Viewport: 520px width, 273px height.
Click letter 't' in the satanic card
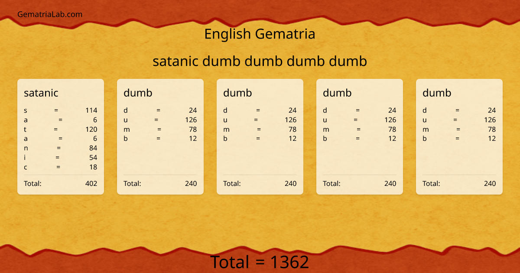point(25,129)
